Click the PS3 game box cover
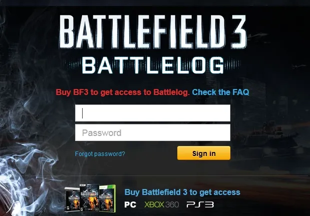 (x=72, y=199)
